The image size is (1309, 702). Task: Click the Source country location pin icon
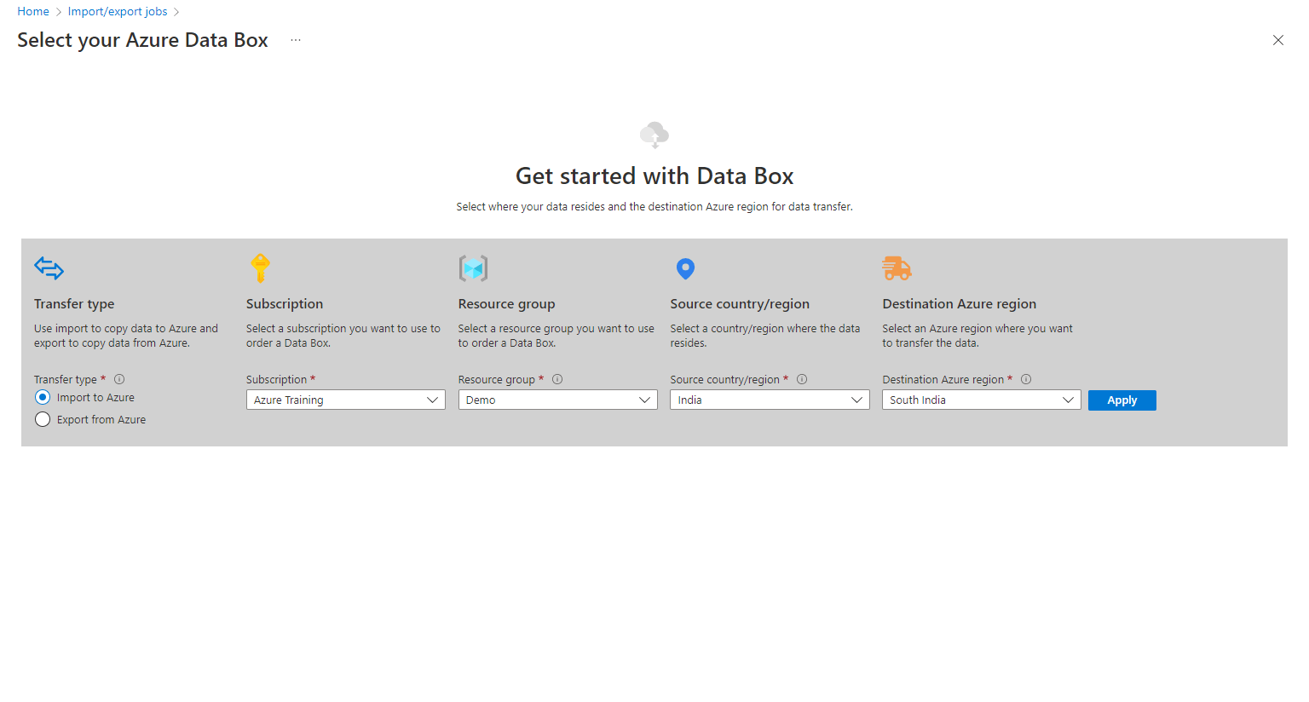pyautogui.click(x=685, y=268)
